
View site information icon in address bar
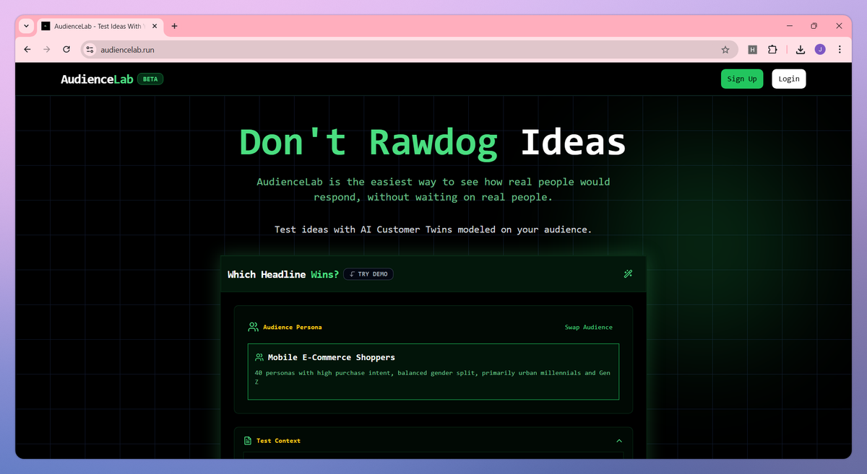click(x=90, y=50)
